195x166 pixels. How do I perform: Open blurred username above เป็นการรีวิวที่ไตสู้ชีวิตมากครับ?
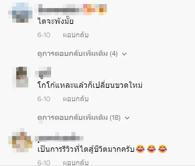pyautogui.click(x=59, y=138)
